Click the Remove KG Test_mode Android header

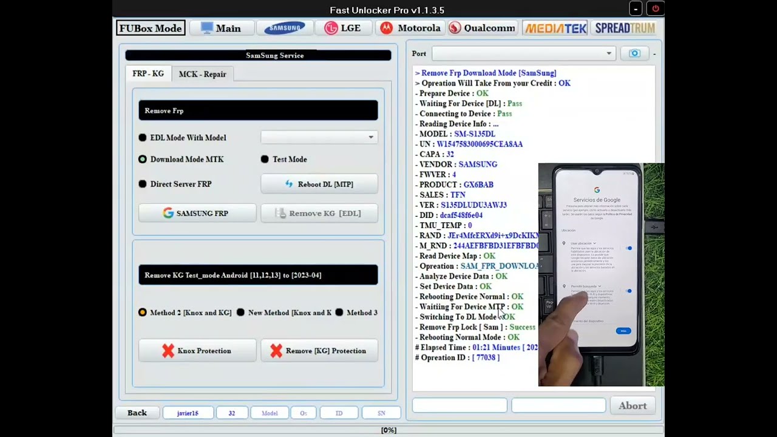pos(258,275)
